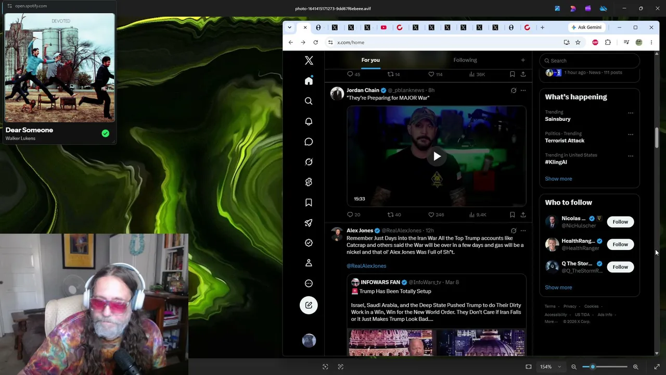
Task: Bookmark the top post with 36K views
Action: 512,74
